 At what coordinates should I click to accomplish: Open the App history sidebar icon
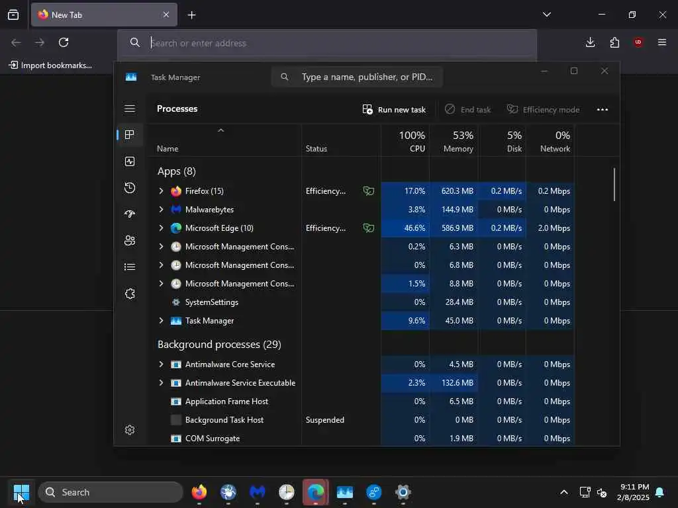[130, 188]
